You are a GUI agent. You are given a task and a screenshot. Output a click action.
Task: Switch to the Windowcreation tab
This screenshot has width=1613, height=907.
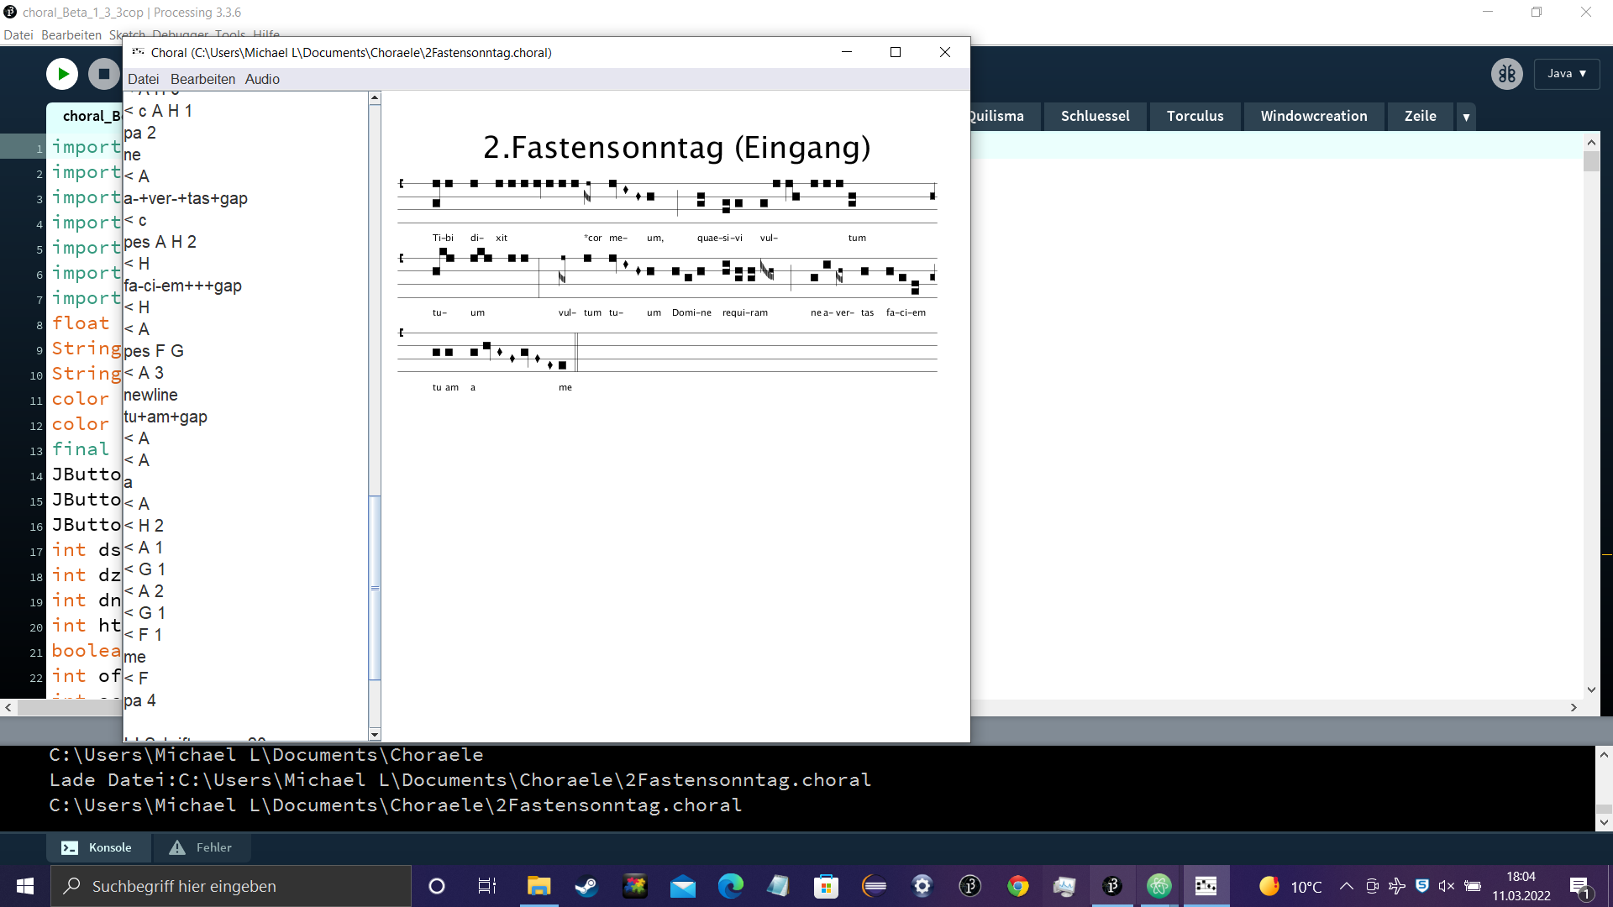coord(1313,116)
